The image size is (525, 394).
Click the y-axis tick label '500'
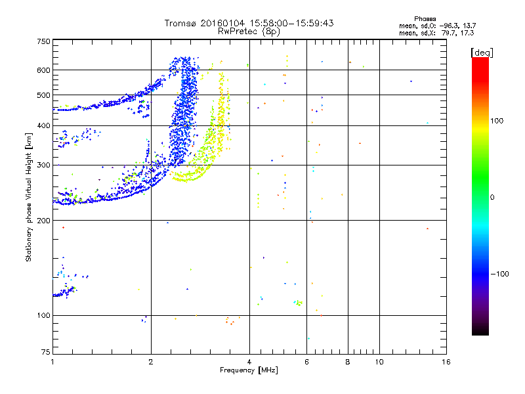(x=43, y=95)
